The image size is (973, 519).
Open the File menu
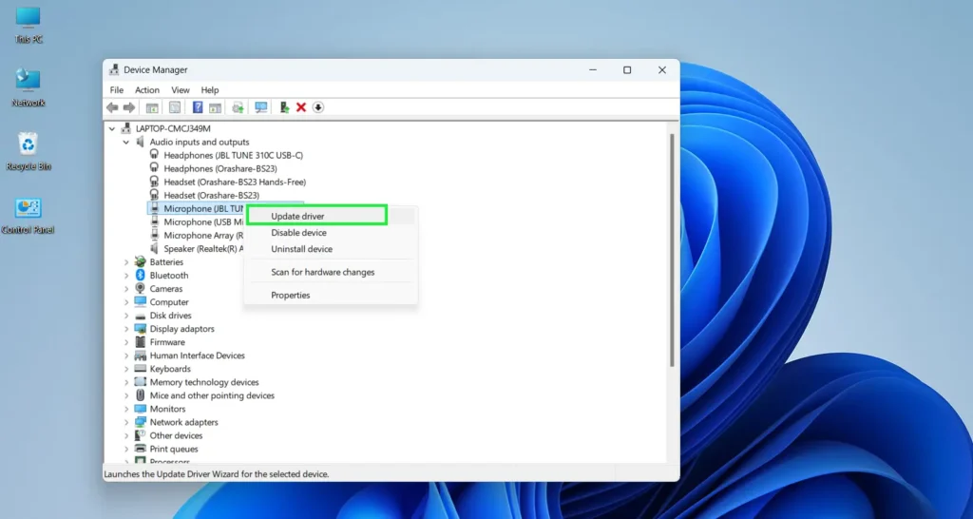coord(117,90)
